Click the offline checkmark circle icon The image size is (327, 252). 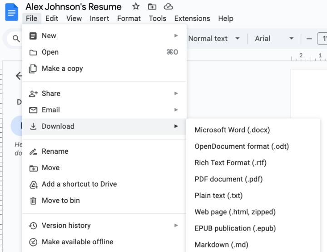point(33,242)
